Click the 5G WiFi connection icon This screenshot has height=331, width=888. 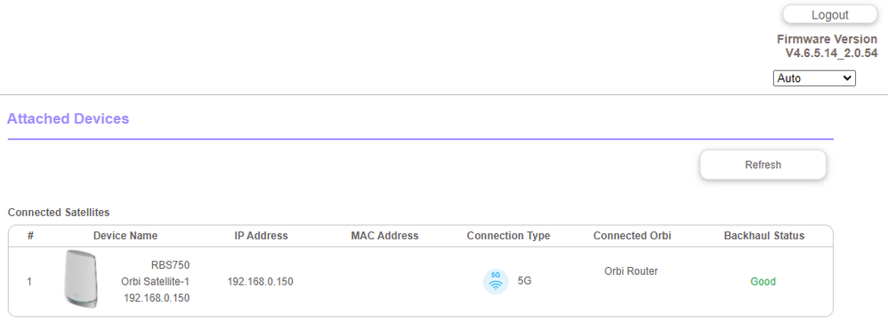click(496, 282)
